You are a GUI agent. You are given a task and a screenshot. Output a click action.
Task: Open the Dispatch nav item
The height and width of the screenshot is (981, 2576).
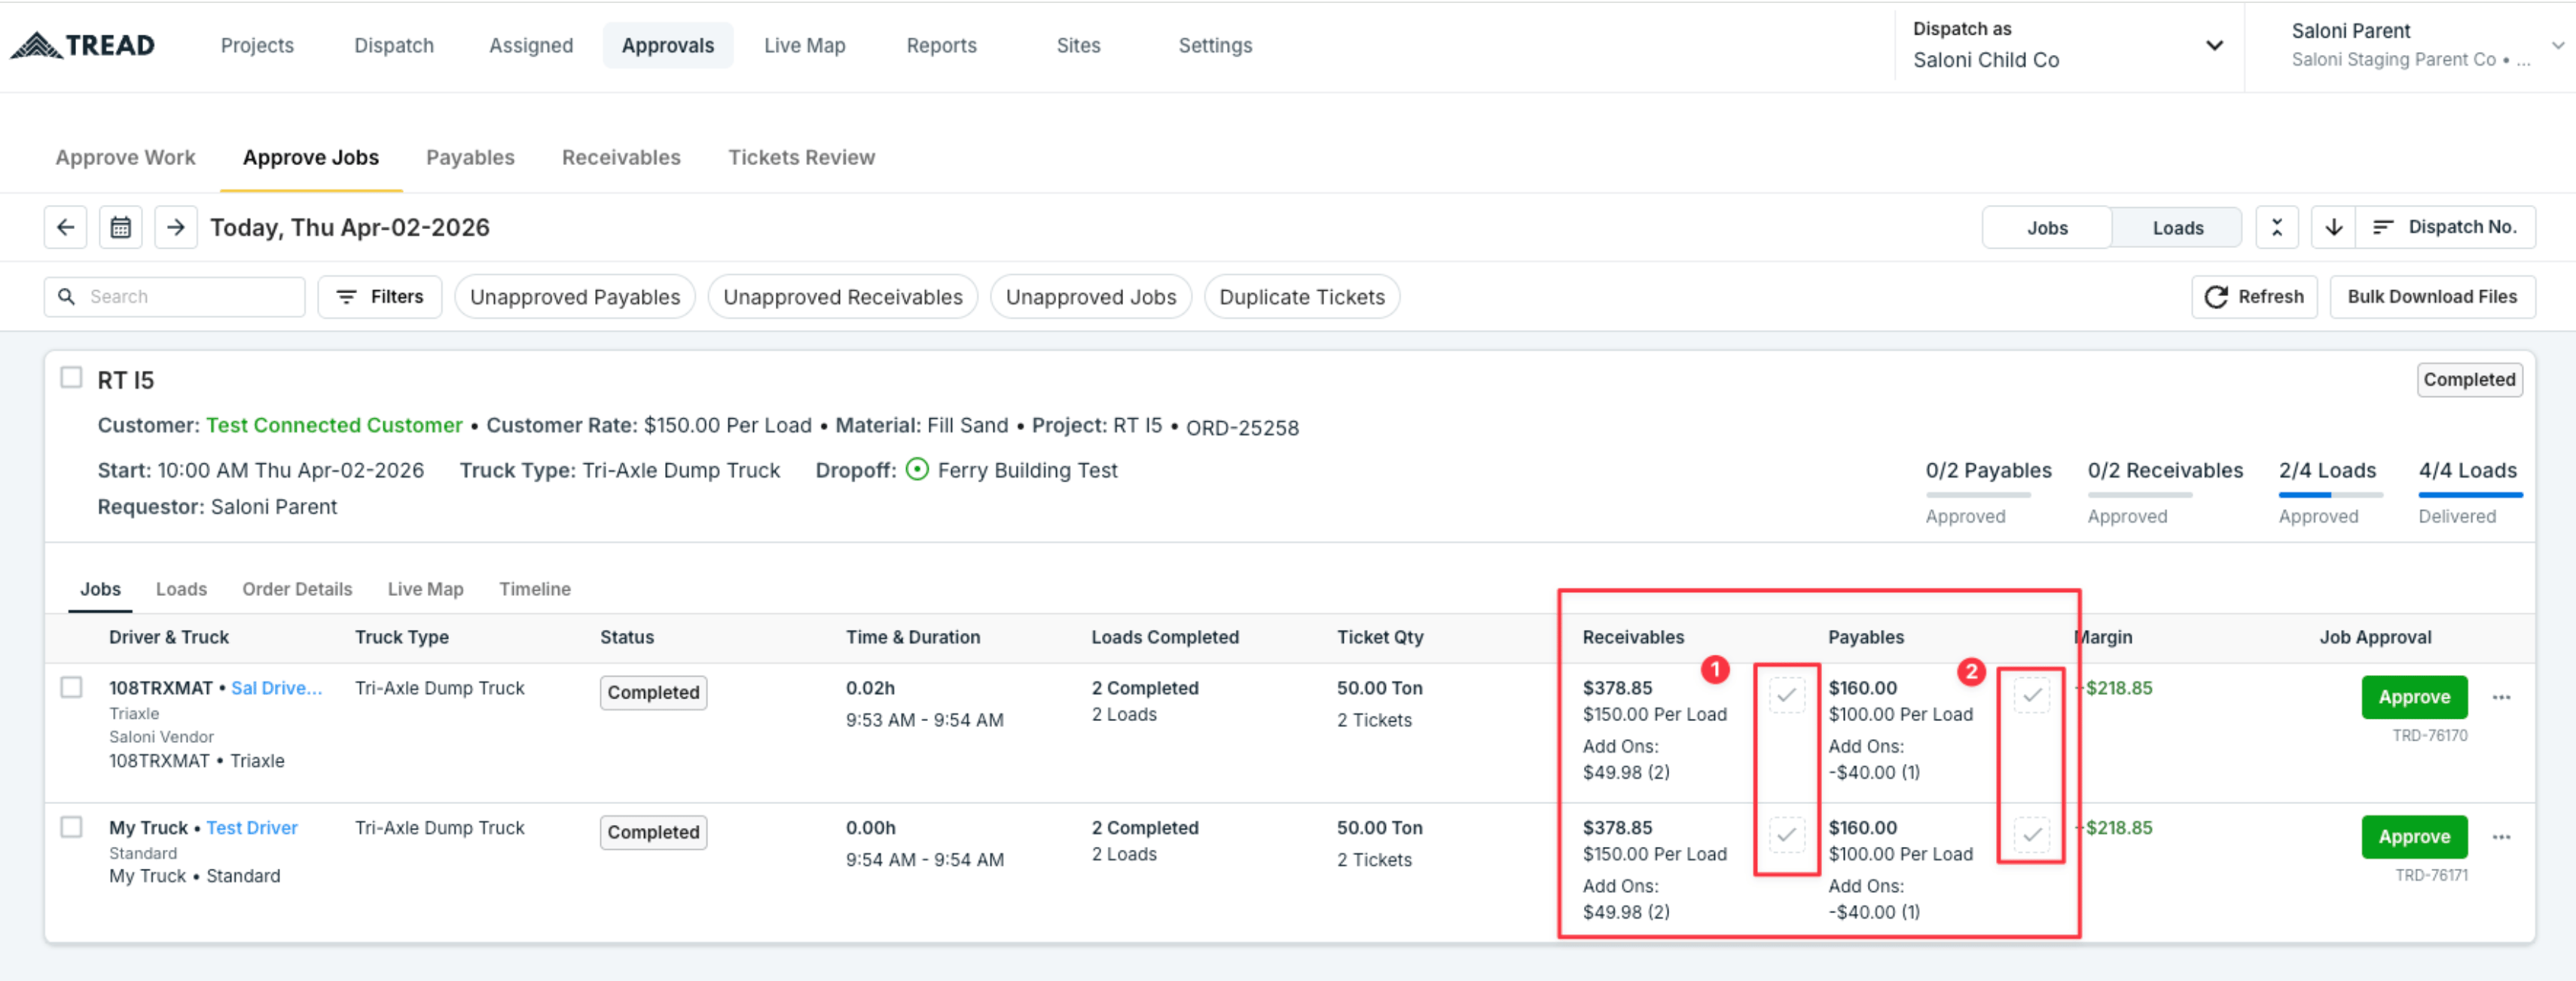pyautogui.click(x=394, y=46)
